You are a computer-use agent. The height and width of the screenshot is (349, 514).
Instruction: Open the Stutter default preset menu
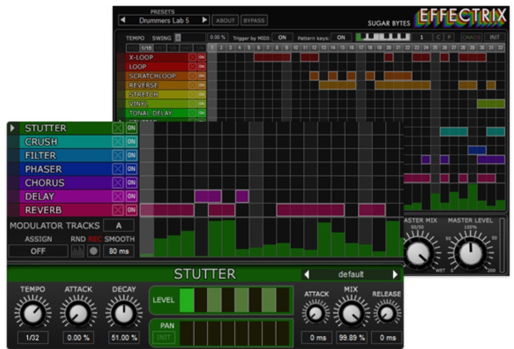click(351, 274)
